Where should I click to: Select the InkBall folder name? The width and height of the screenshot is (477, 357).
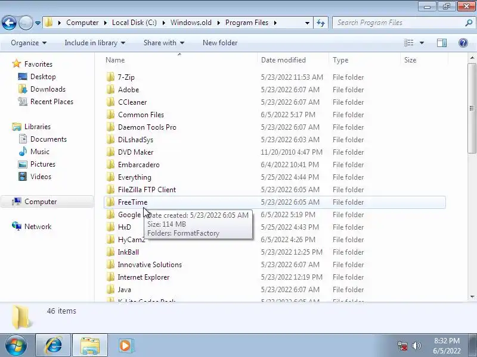coord(128,252)
